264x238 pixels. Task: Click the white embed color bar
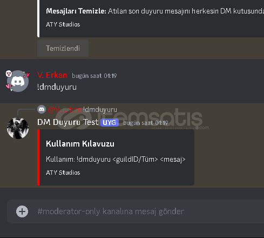[38, 18]
